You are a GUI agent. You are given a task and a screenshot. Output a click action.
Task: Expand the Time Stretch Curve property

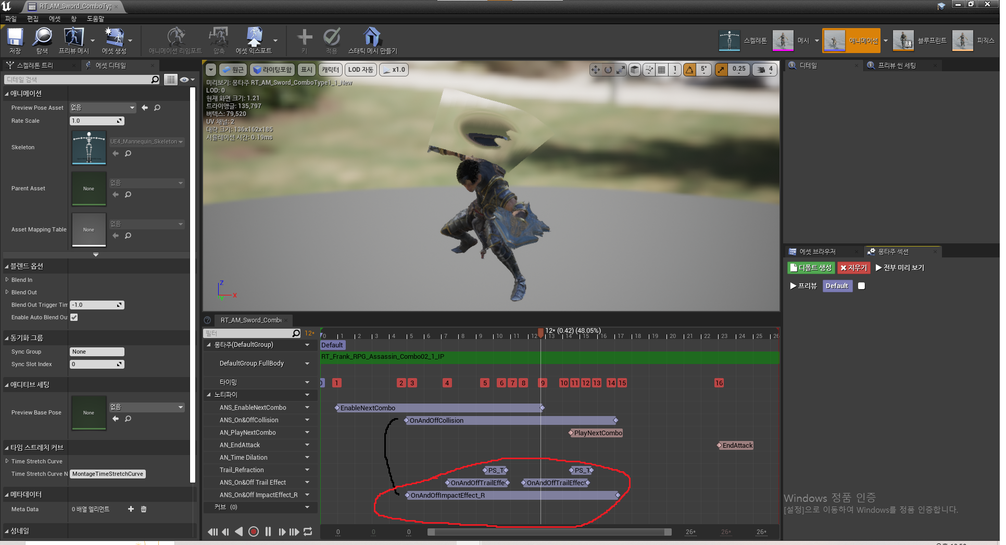tap(7, 461)
